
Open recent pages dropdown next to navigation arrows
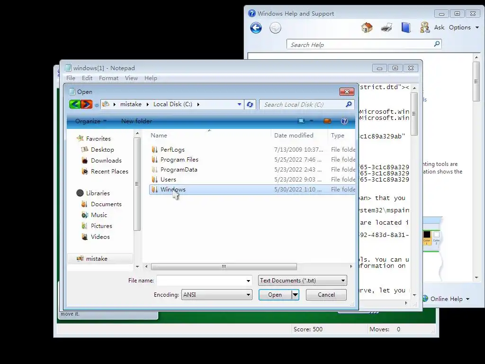pos(97,105)
